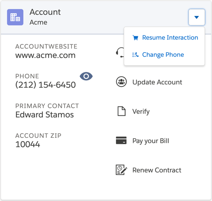Click the document icon beside Verify

pos(121,111)
